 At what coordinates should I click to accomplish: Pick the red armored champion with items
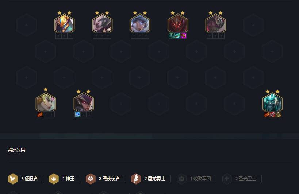click(x=178, y=24)
